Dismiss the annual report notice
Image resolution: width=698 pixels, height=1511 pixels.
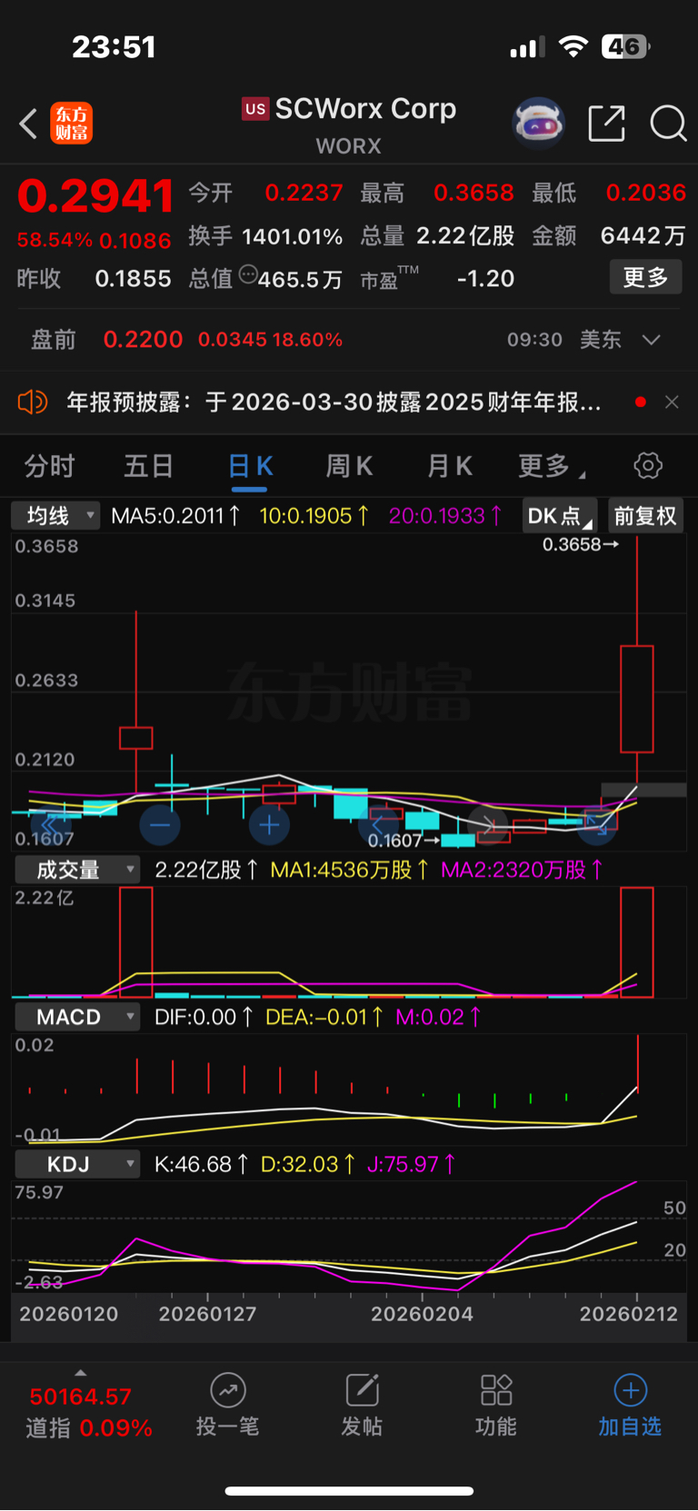coord(672,402)
